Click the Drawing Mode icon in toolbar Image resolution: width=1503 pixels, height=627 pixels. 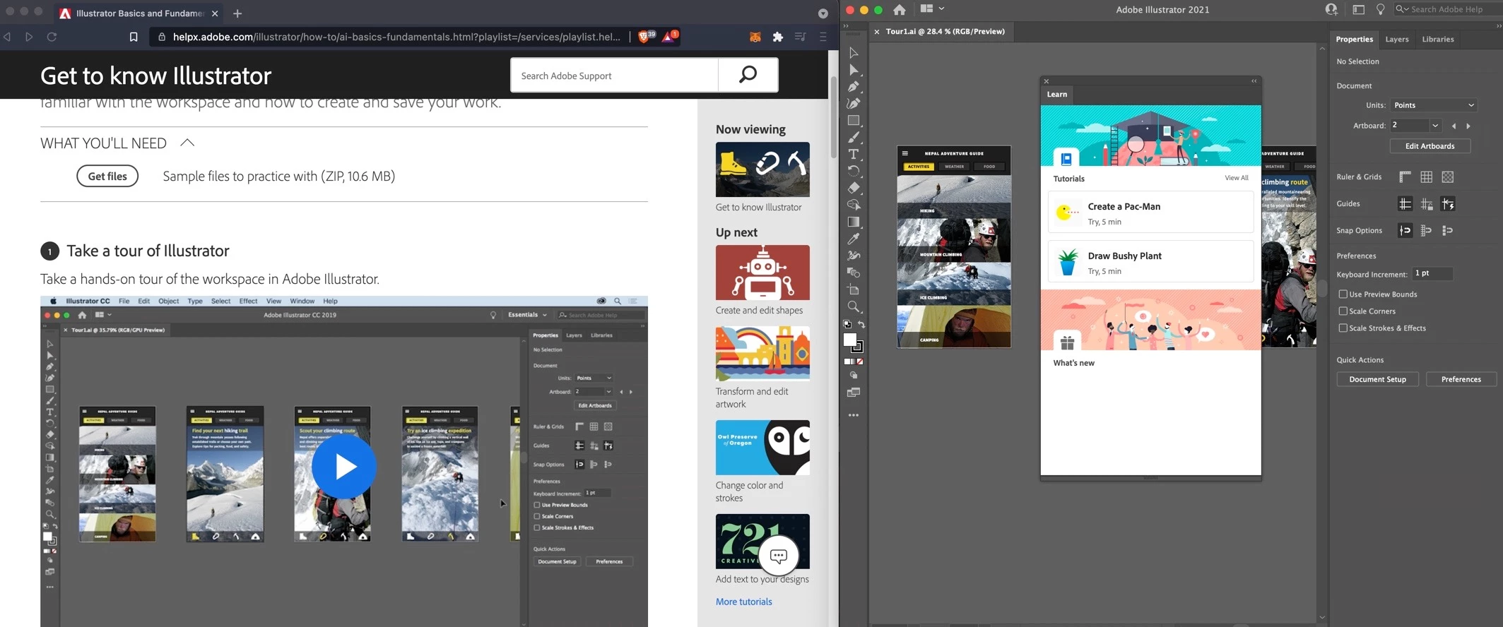pyautogui.click(x=854, y=376)
